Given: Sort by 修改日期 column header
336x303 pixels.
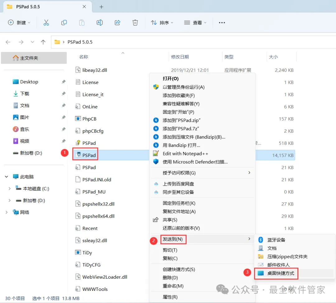Looking at the screenshot, I should (x=180, y=57).
